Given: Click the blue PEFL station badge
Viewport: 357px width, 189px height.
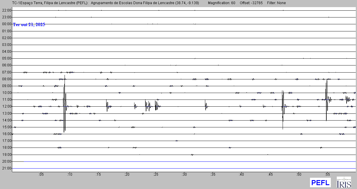Looking at the screenshot, I should [320, 182].
